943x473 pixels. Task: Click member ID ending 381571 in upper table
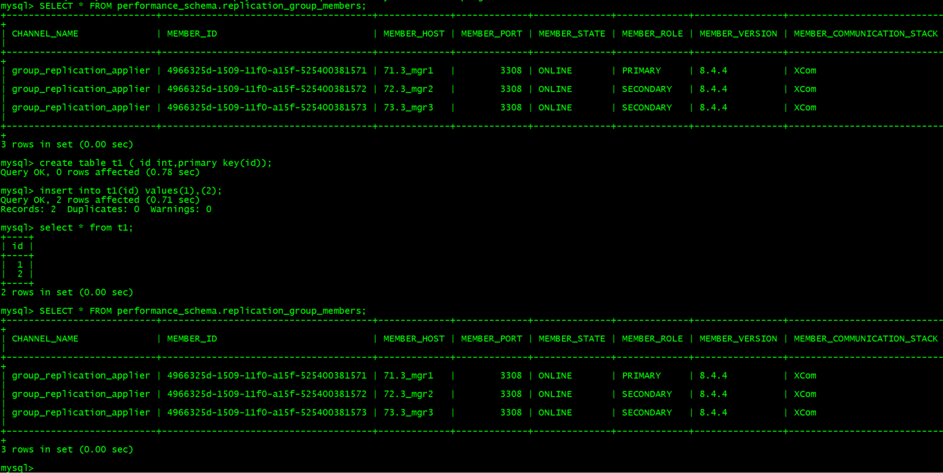coord(267,71)
